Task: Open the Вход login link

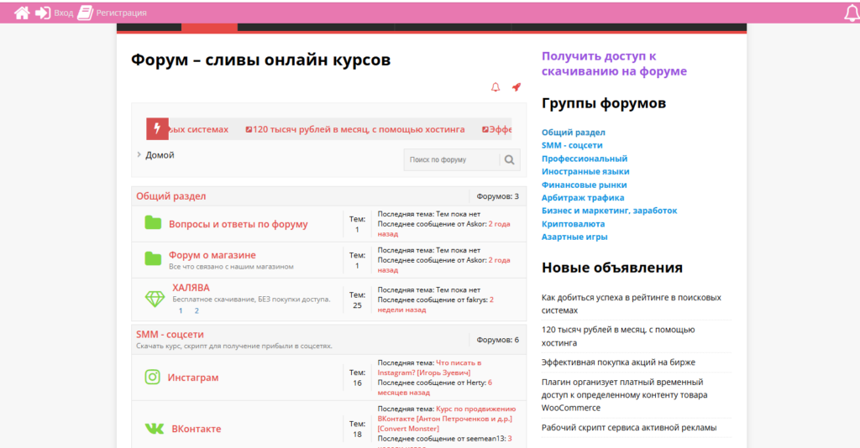Action: [x=64, y=13]
